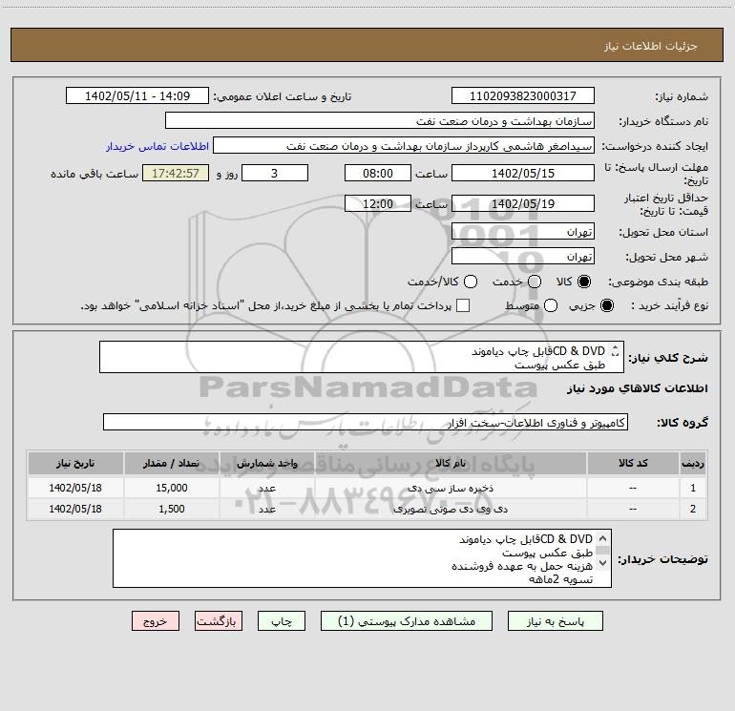Select the جزیی purchase type radio

(607, 305)
